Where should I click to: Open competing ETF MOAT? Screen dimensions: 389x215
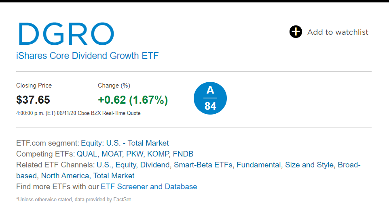112,154
